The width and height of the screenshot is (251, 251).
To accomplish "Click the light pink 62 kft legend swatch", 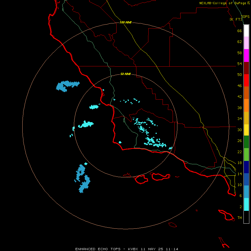I will (x=246, y=43).
